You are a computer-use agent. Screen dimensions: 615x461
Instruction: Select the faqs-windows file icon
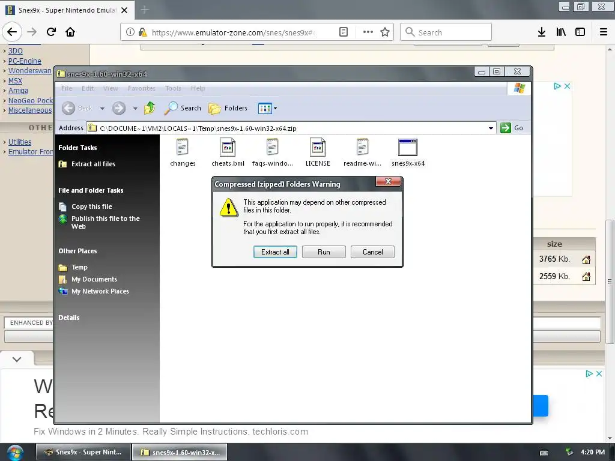pyautogui.click(x=272, y=148)
